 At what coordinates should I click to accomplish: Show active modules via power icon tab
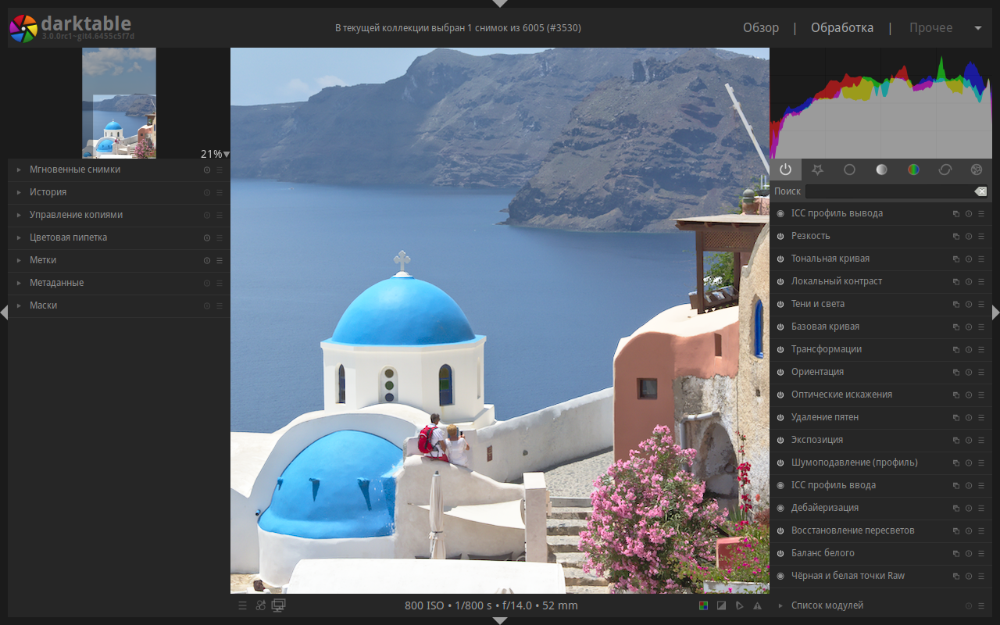pos(785,170)
